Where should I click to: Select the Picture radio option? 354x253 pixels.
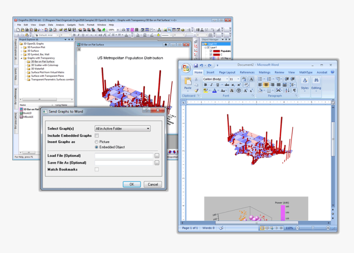tap(97, 142)
